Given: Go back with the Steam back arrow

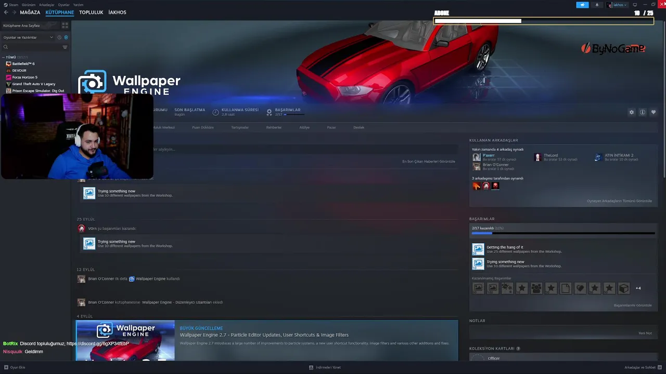Looking at the screenshot, I should tap(6, 12).
